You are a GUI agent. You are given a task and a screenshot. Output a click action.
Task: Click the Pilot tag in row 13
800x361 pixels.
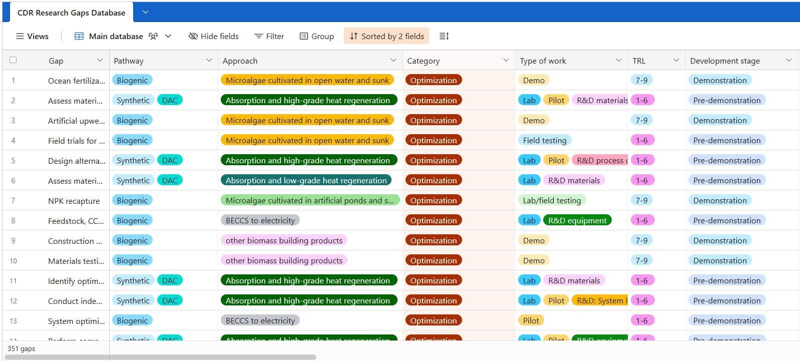click(531, 320)
